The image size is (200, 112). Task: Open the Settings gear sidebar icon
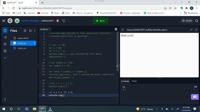click(5, 51)
